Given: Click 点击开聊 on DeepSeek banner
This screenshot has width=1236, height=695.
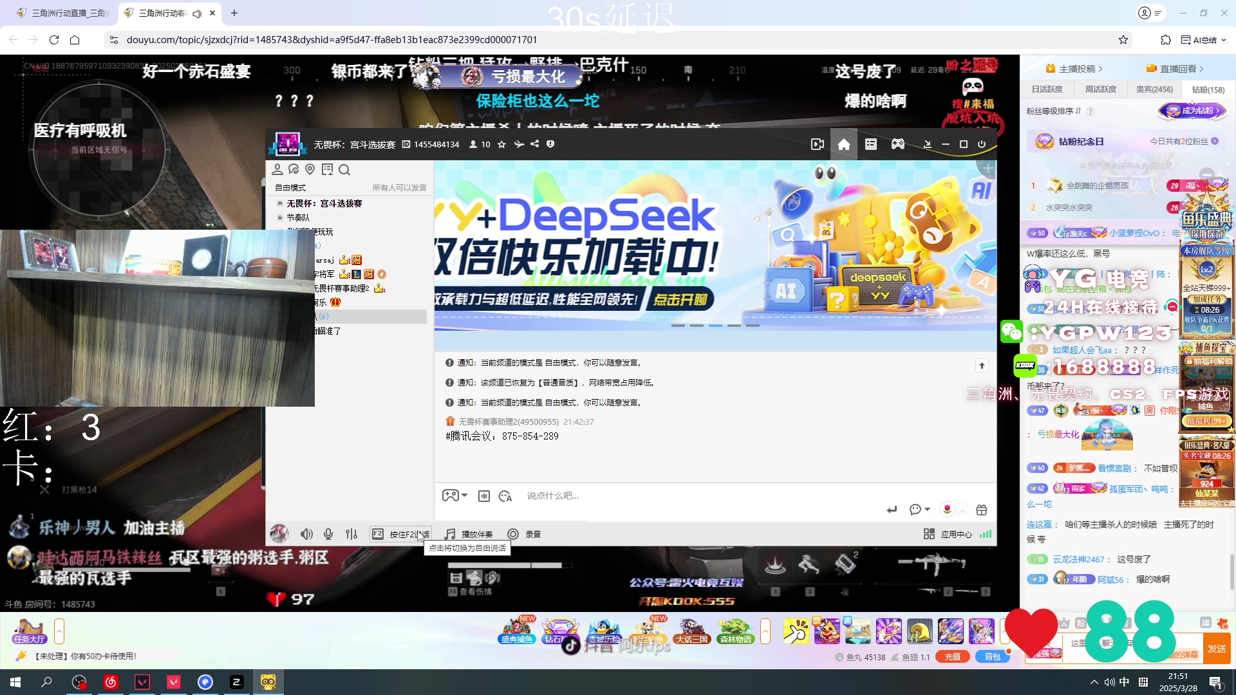Looking at the screenshot, I should pos(680,299).
